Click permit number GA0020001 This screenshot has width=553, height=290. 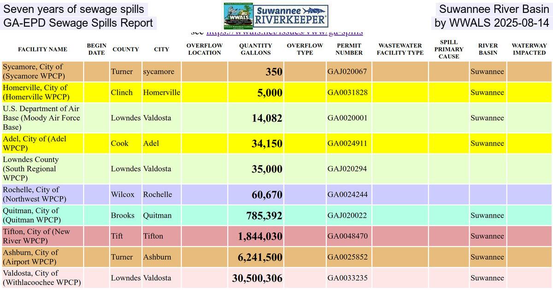(x=347, y=118)
